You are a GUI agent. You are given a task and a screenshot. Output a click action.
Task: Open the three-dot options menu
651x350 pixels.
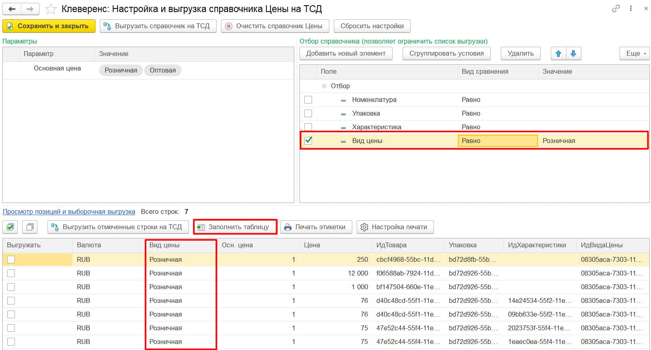point(631,8)
